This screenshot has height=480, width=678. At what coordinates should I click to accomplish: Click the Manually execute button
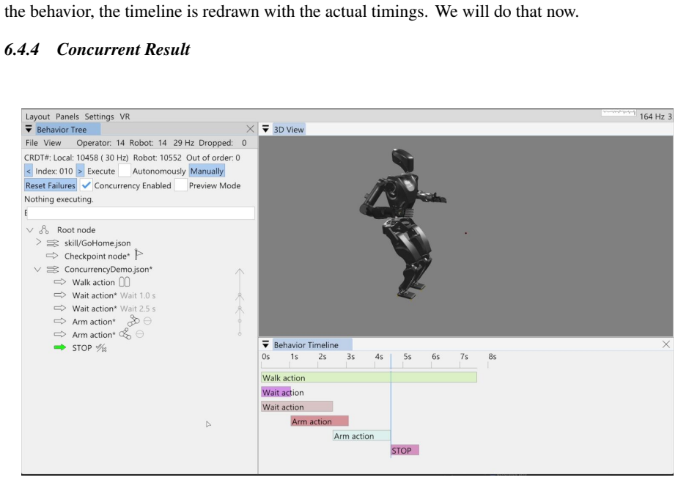207,171
